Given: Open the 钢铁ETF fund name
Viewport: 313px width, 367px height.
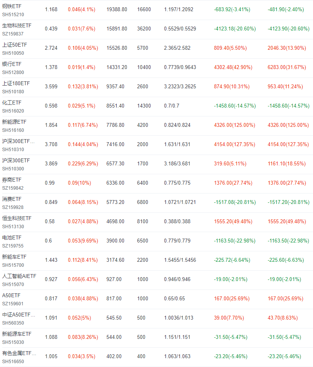Looking at the screenshot, I should (x=12, y=6).
